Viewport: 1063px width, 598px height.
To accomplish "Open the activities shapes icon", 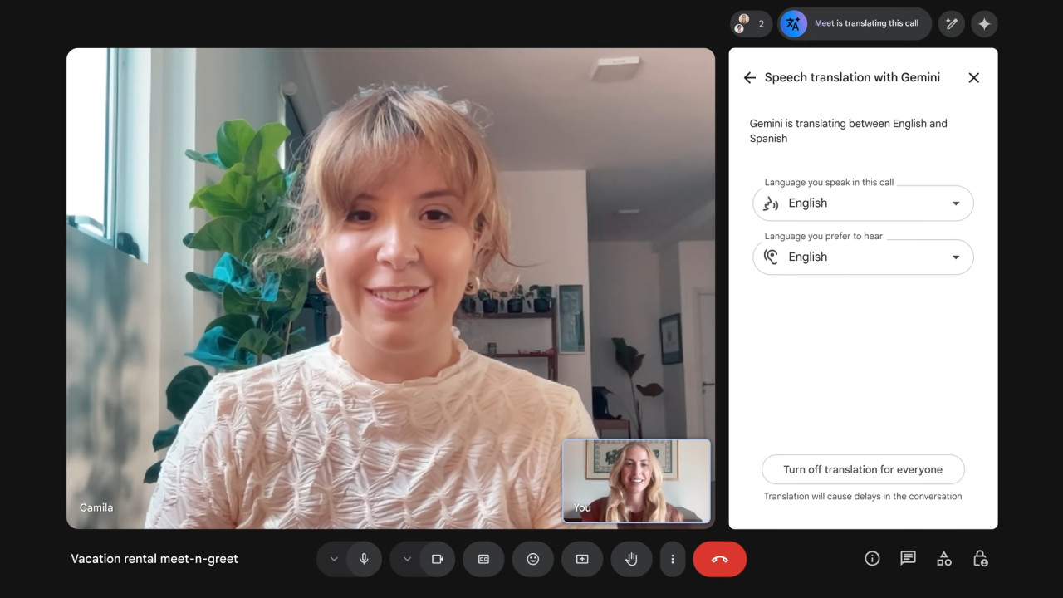I will 944,559.
